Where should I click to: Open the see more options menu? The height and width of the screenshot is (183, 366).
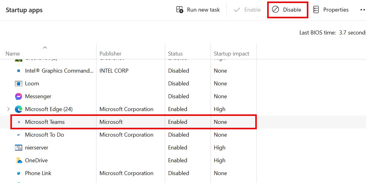362,9
